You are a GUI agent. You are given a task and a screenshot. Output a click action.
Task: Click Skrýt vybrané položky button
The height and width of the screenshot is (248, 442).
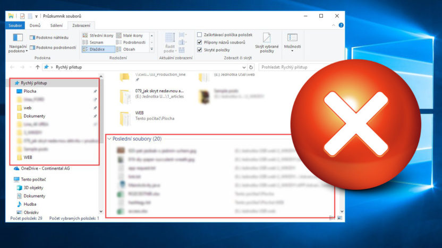click(267, 43)
